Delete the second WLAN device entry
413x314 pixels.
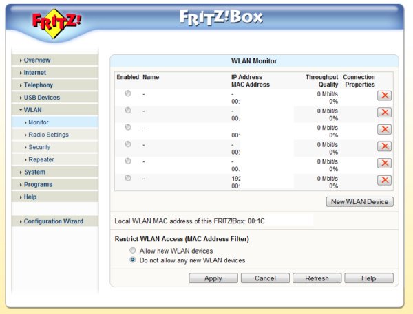(385, 113)
